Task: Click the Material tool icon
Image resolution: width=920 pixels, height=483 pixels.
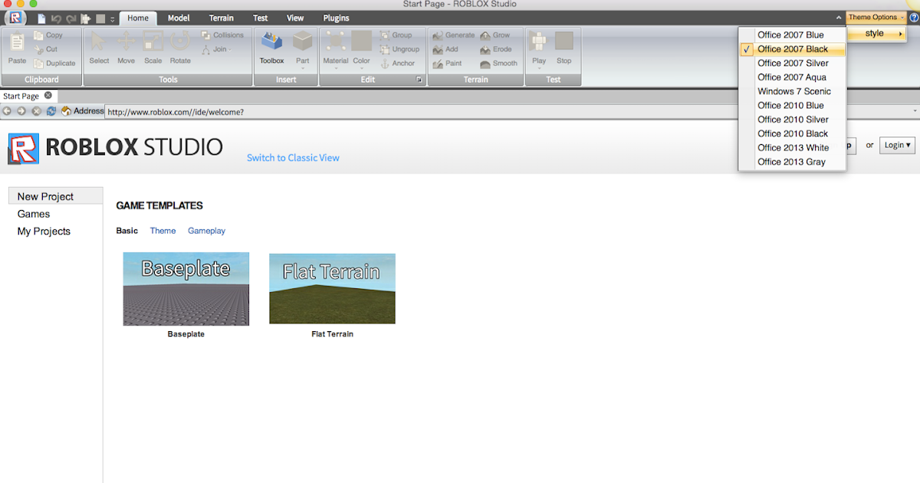Action: [335, 42]
